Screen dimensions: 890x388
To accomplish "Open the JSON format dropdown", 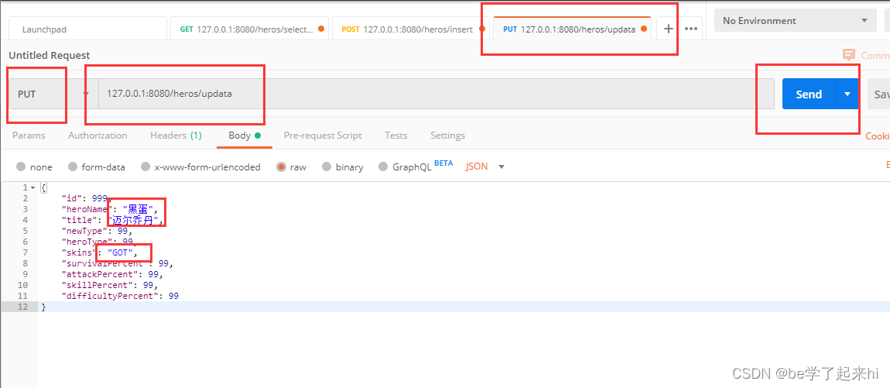I will 485,167.
